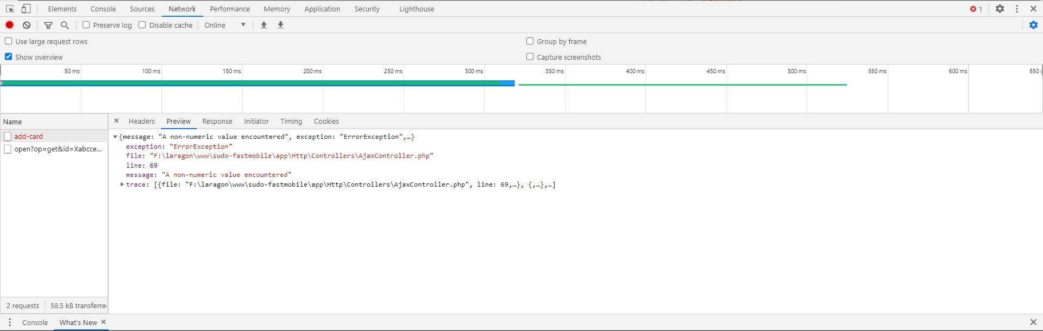Viewport: 1043px width, 331px height.
Task: Open the Headers tab of request
Action: (141, 122)
